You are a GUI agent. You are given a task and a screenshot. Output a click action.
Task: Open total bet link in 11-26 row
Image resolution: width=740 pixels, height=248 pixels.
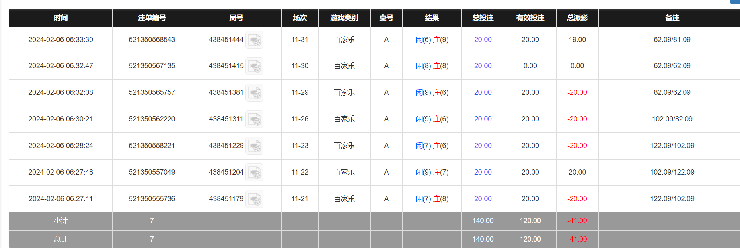tap(483, 119)
